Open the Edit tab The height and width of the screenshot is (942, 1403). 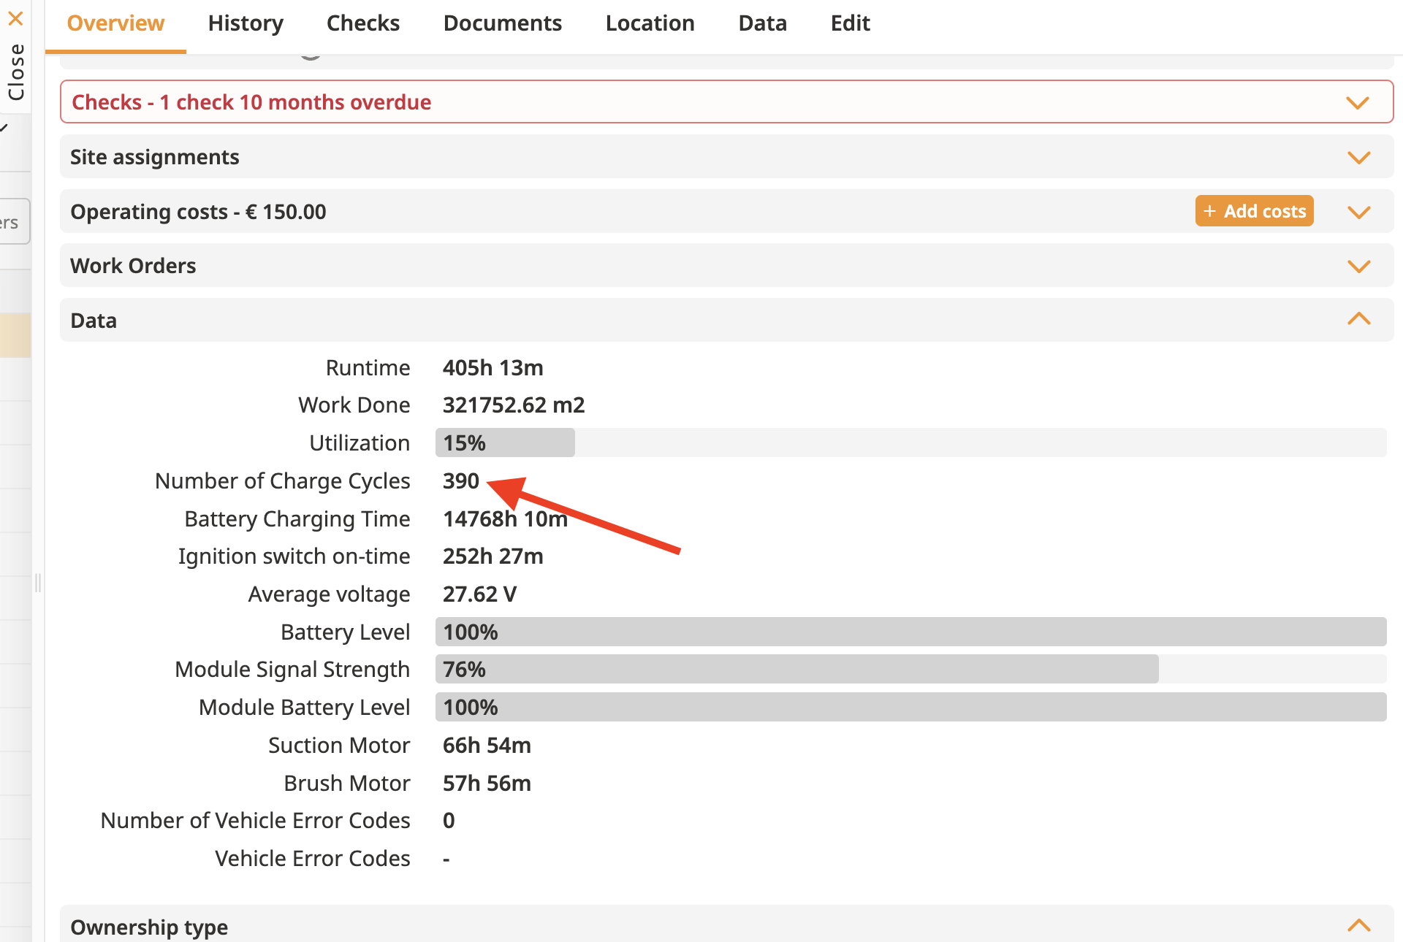850,23
